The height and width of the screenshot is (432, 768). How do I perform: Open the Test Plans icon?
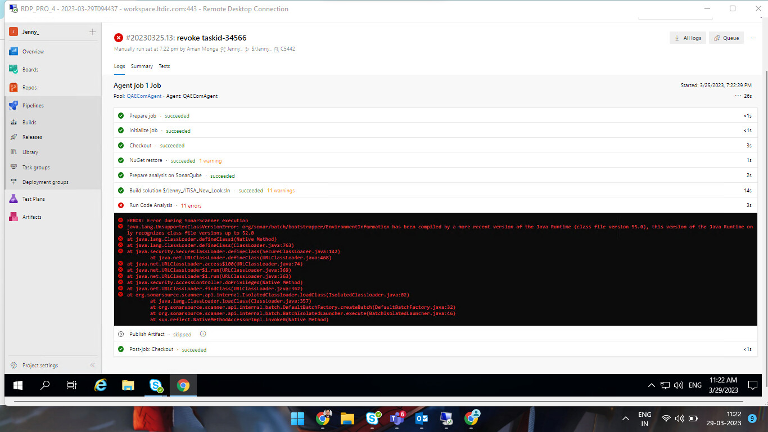tap(12, 199)
